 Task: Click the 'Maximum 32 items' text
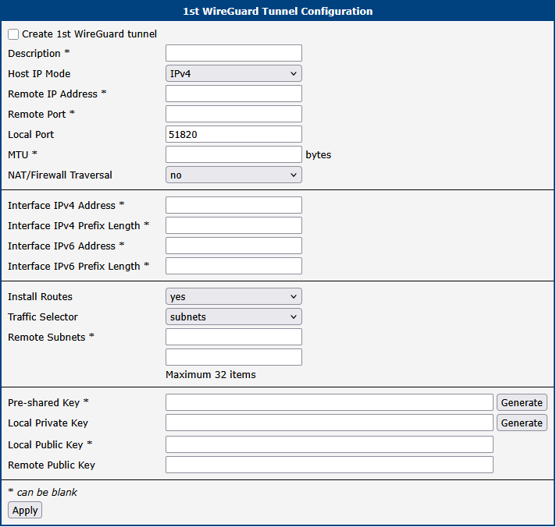click(x=211, y=374)
